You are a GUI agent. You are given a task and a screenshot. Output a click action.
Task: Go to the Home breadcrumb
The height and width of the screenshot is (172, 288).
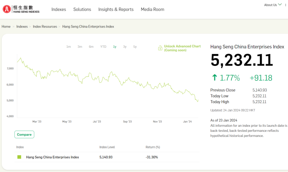pos(6,27)
